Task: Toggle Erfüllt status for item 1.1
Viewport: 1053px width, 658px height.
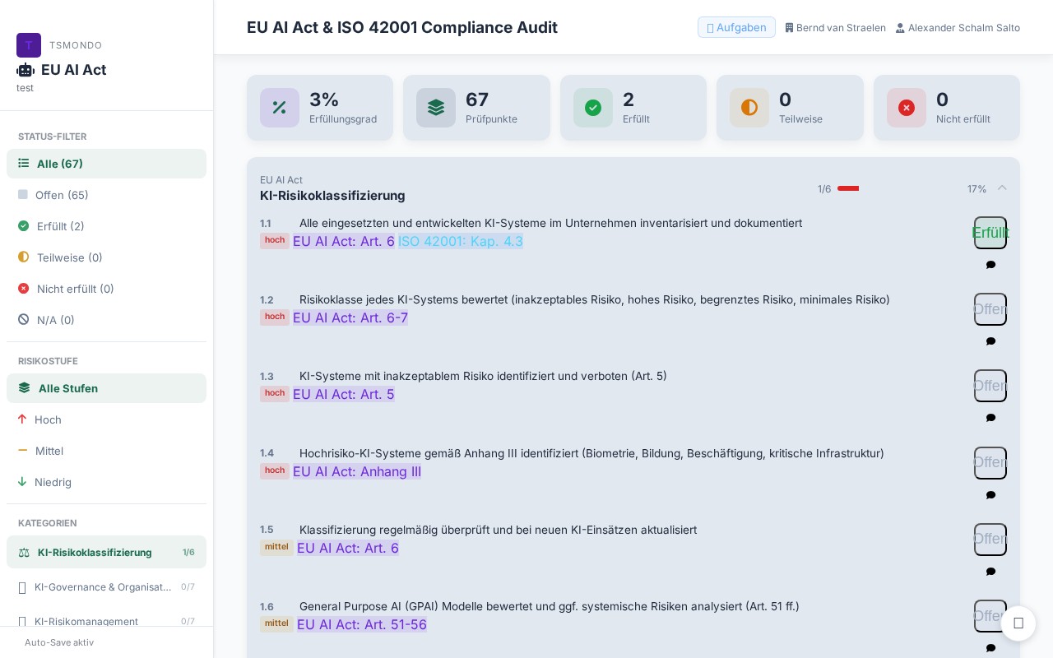Action: 990,233
